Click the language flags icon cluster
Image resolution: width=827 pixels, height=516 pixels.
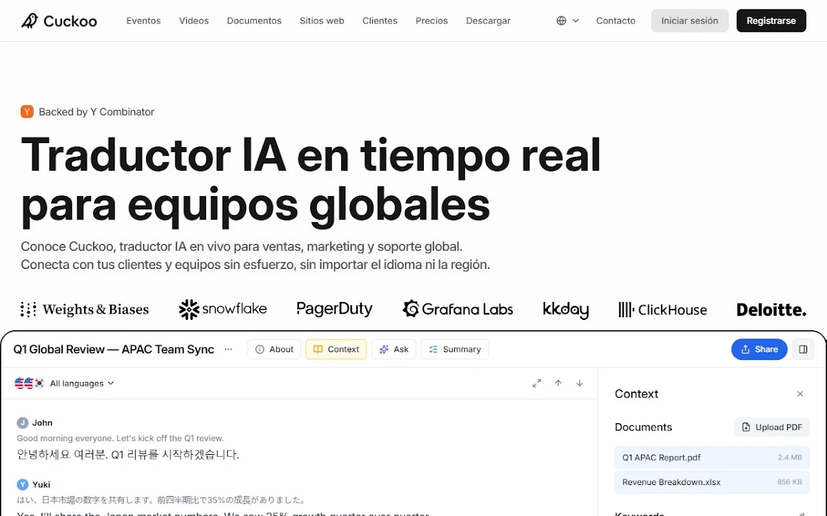30,383
